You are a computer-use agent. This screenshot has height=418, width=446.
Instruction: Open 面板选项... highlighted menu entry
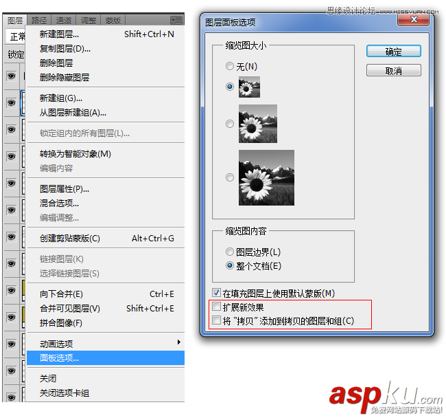(x=106, y=358)
